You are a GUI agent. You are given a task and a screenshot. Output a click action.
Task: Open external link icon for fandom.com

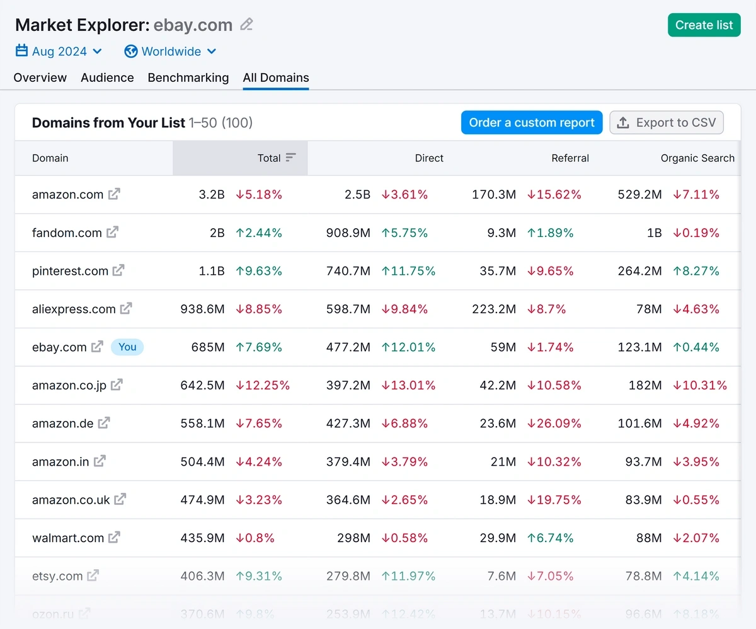pyautogui.click(x=112, y=233)
